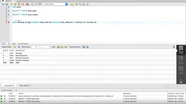Image resolution: width=186 pixels, height=104 pixels.
Task: Sort by the name column header
Action: [x=12, y=51]
